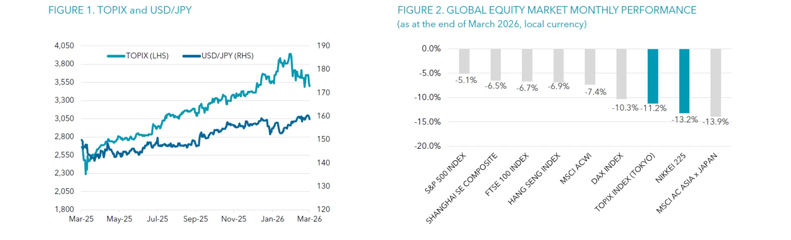This screenshot has height=240, width=791.
Task: Click the Sep-25 x-axis label
Action: tap(195, 219)
